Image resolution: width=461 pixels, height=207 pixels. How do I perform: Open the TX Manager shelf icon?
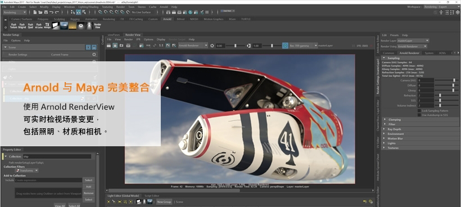[x=47, y=26]
